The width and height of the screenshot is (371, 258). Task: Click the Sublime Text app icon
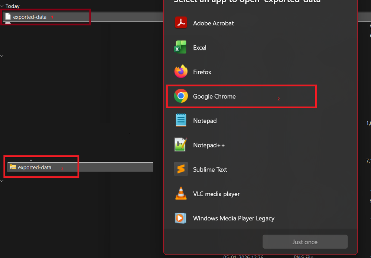(x=181, y=169)
